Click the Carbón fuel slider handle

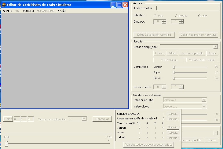[x=174, y=67]
